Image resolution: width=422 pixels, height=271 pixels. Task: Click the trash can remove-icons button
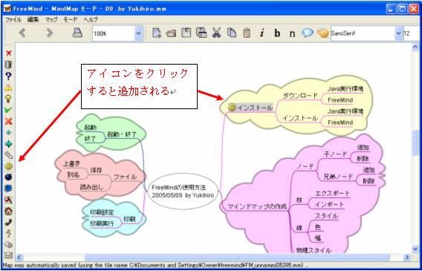pos(9,65)
